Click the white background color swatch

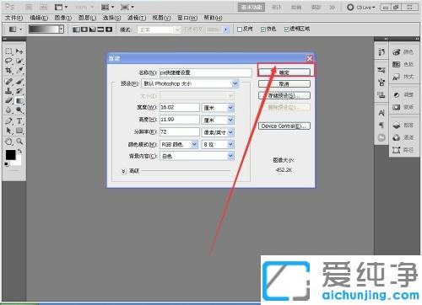[x=18, y=163]
